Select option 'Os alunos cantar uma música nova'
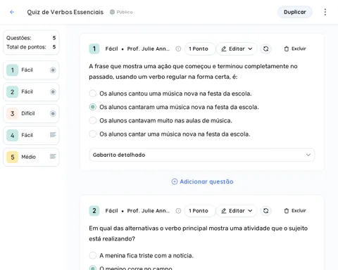The image size is (338, 270). tap(93, 134)
